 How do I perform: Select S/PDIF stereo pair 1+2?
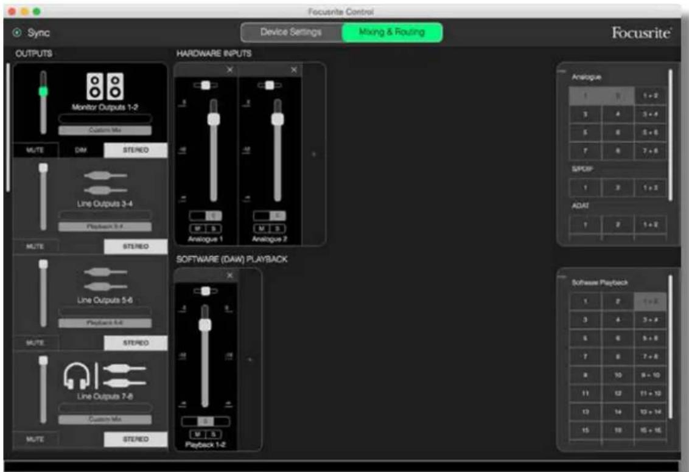650,188
